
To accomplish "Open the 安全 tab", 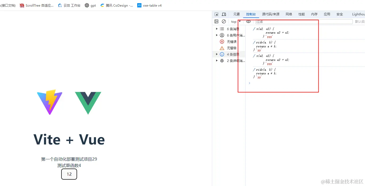I will click(x=340, y=14).
